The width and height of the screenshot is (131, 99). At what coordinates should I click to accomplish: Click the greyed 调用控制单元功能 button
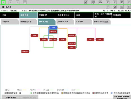click(x=29, y=97)
